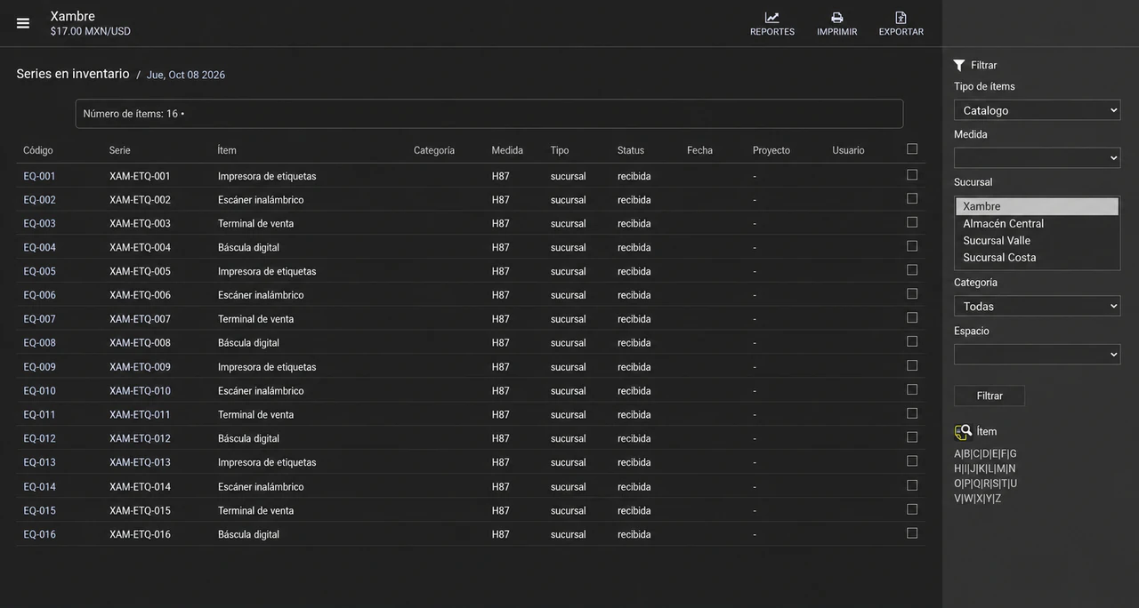
Task: Open the Espacio dropdown
Action: tap(1037, 354)
